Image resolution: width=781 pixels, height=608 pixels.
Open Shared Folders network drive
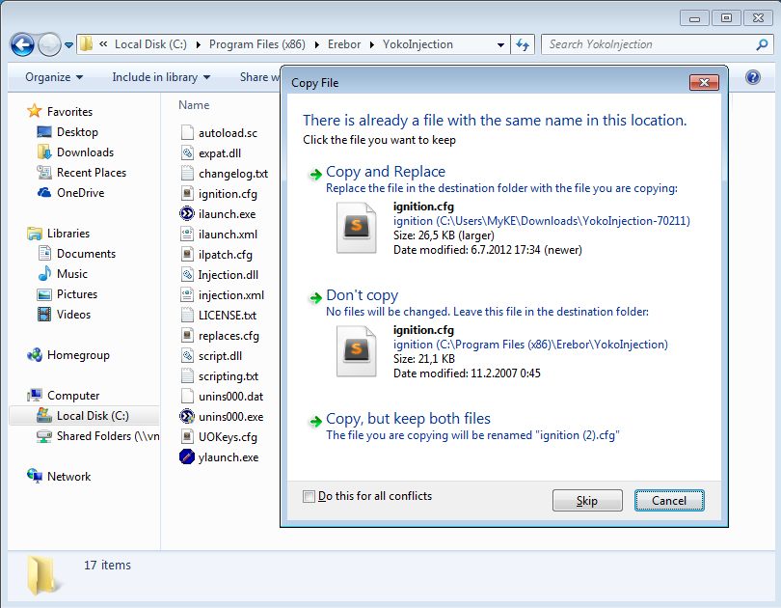[x=97, y=436]
